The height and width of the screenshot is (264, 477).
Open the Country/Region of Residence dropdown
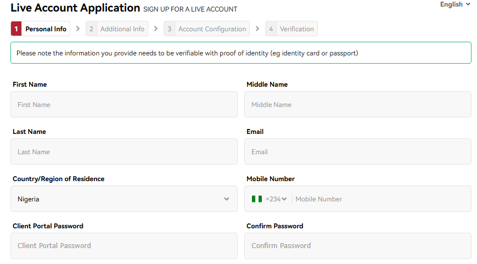124,199
